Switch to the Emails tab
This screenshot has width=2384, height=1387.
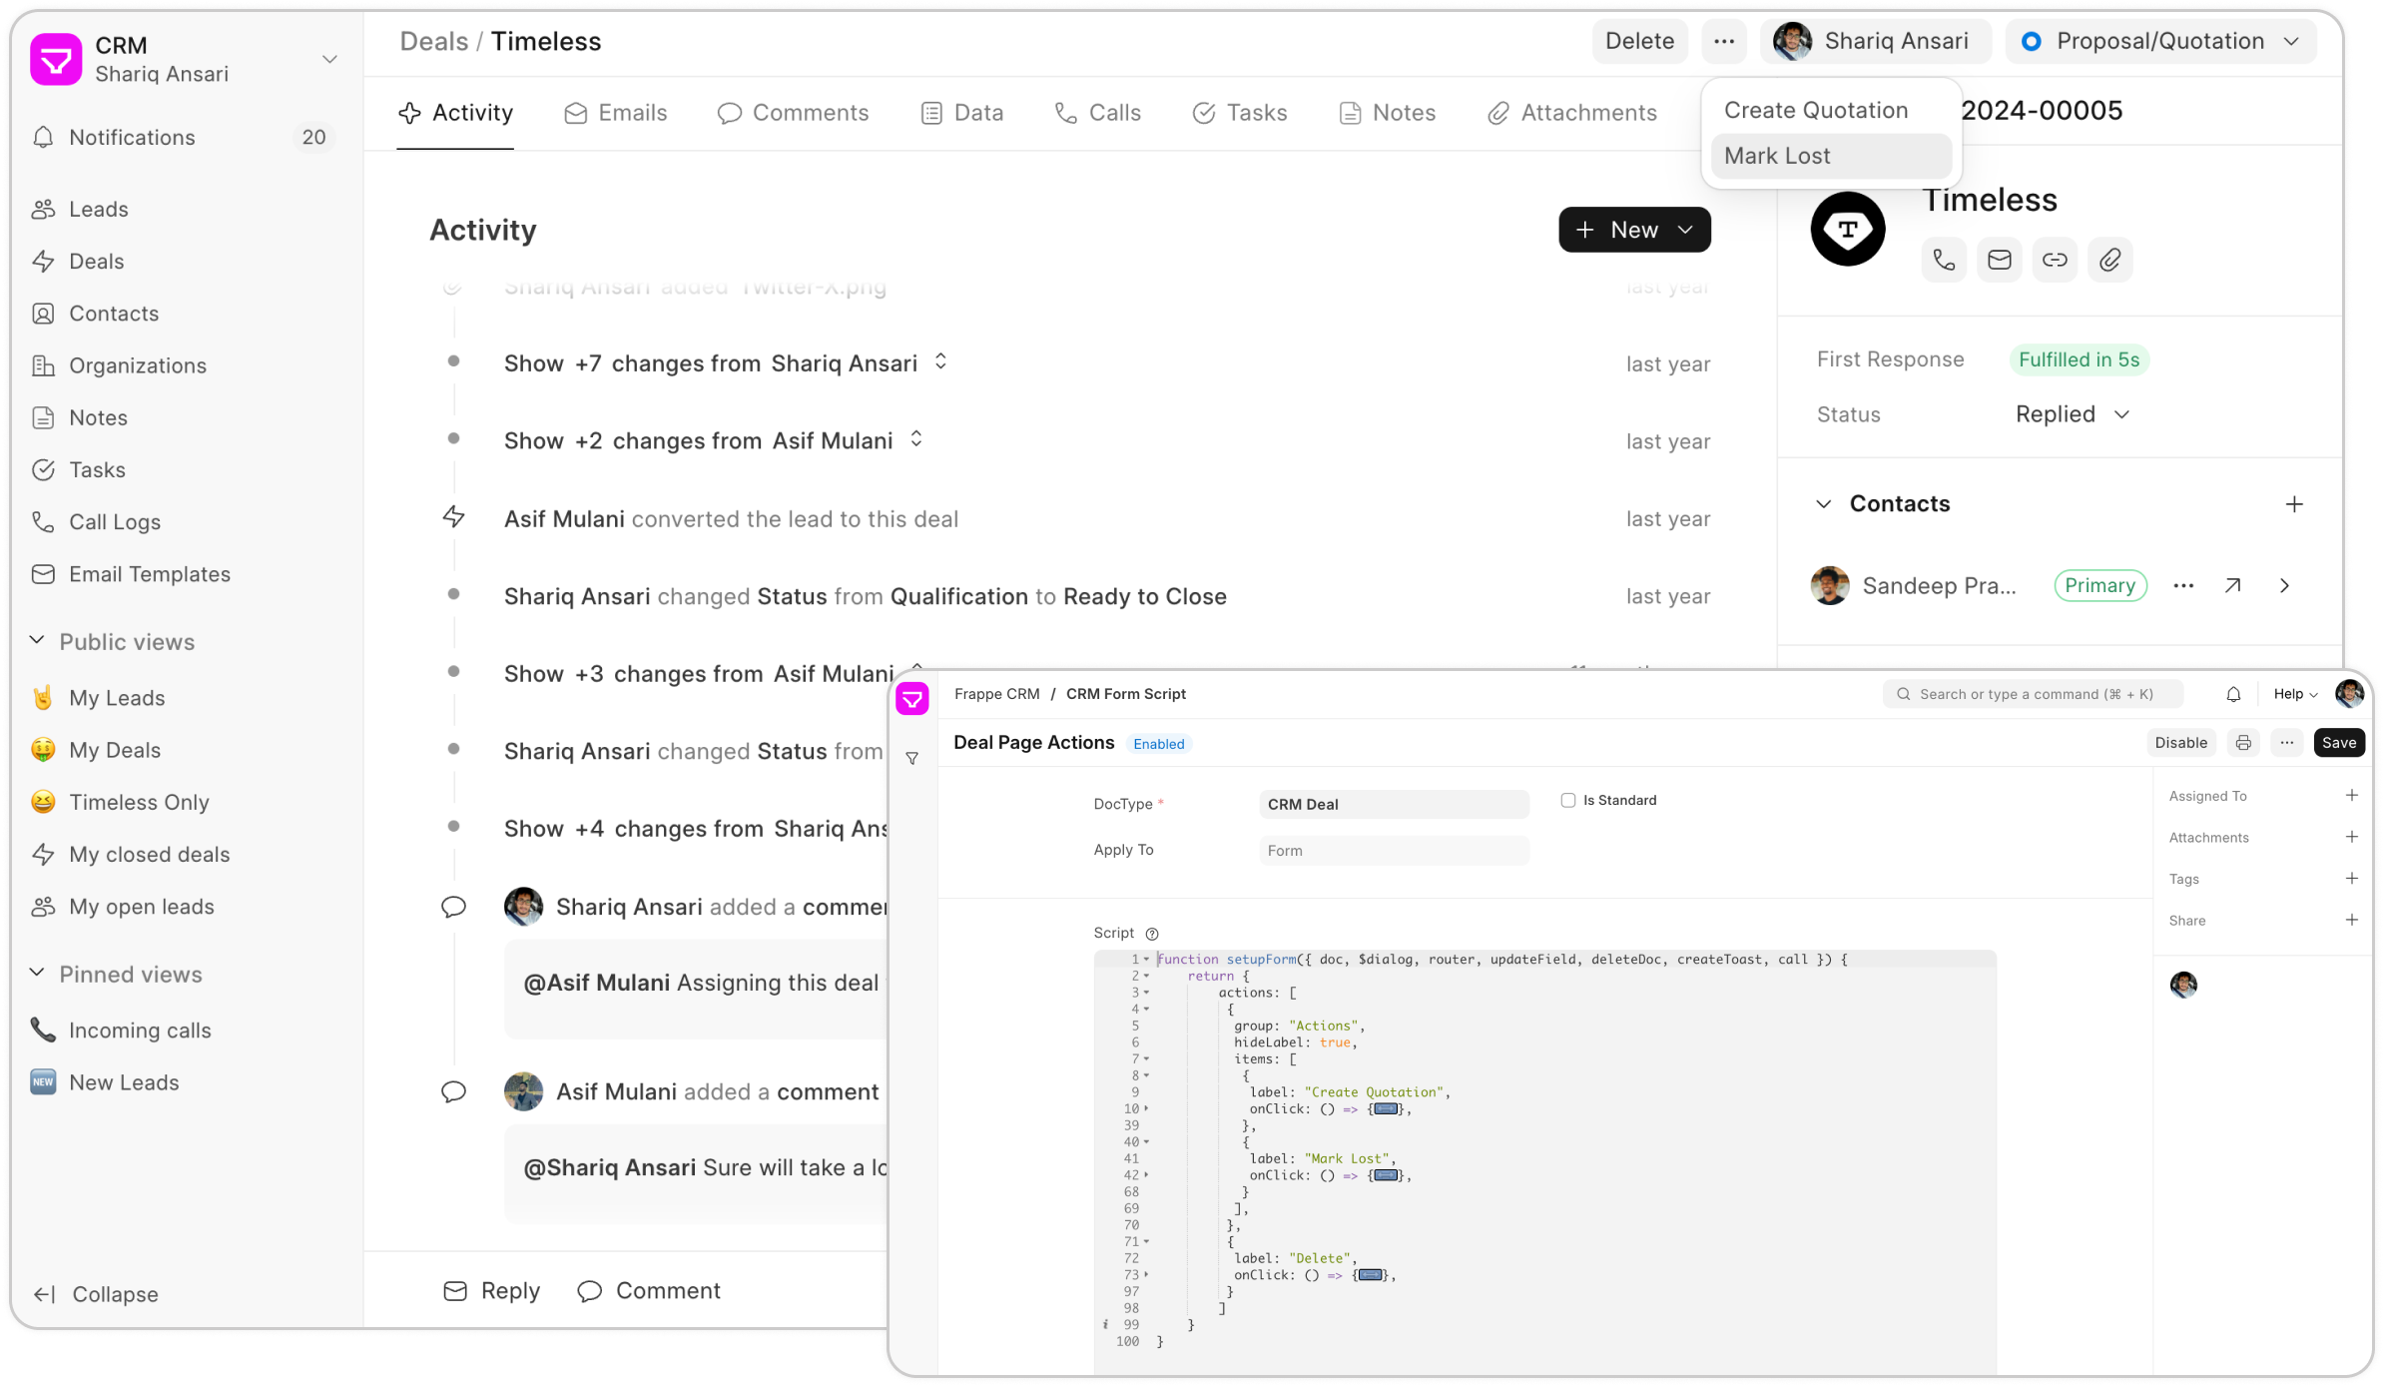tap(615, 113)
